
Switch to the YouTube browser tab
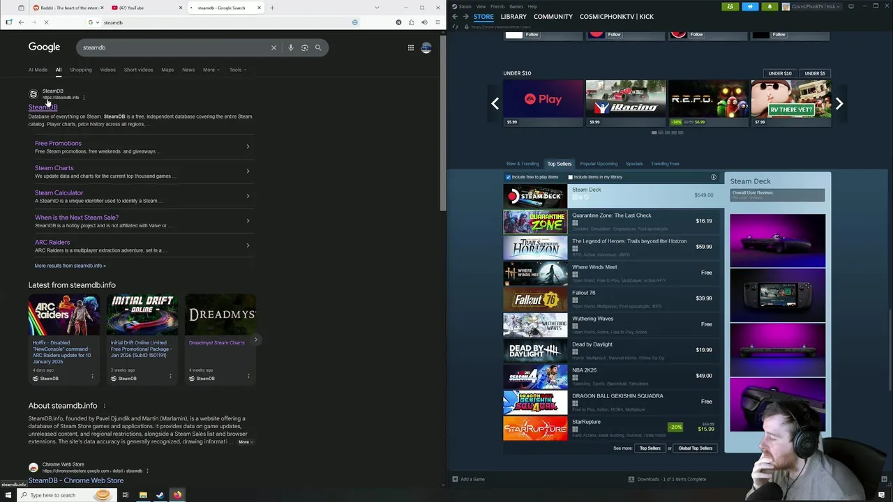pyautogui.click(x=147, y=8)
